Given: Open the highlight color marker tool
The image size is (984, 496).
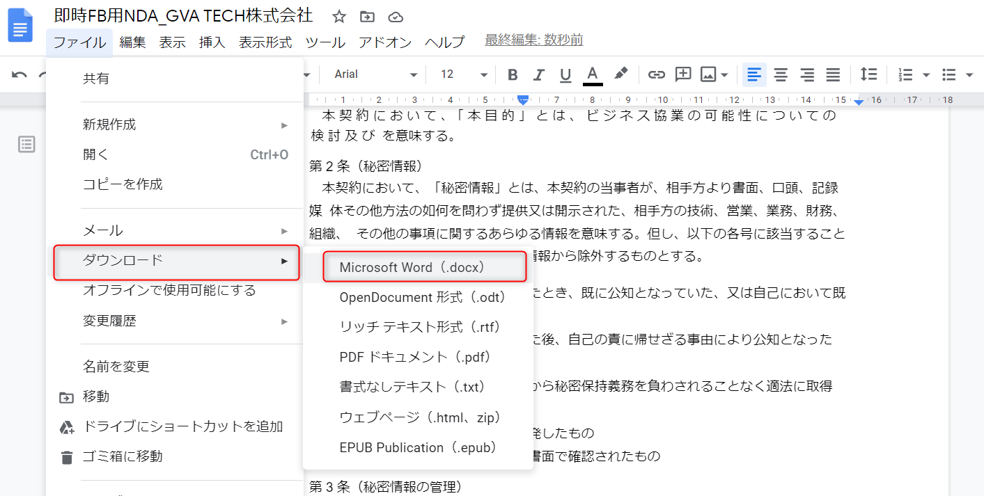Looking at the screenshot, I should (x=621, y=74).
